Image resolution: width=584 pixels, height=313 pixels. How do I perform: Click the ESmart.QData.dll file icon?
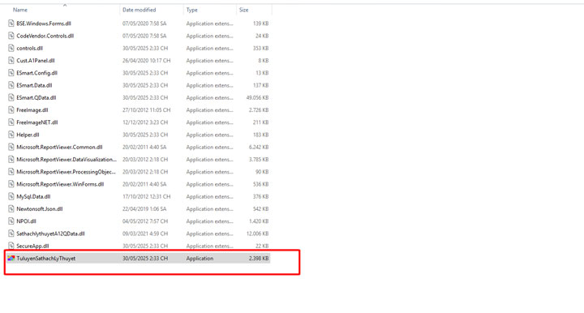point(11,97)
